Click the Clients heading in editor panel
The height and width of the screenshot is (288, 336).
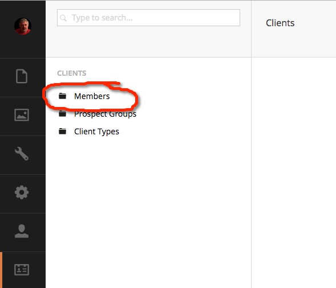[280, 23]
